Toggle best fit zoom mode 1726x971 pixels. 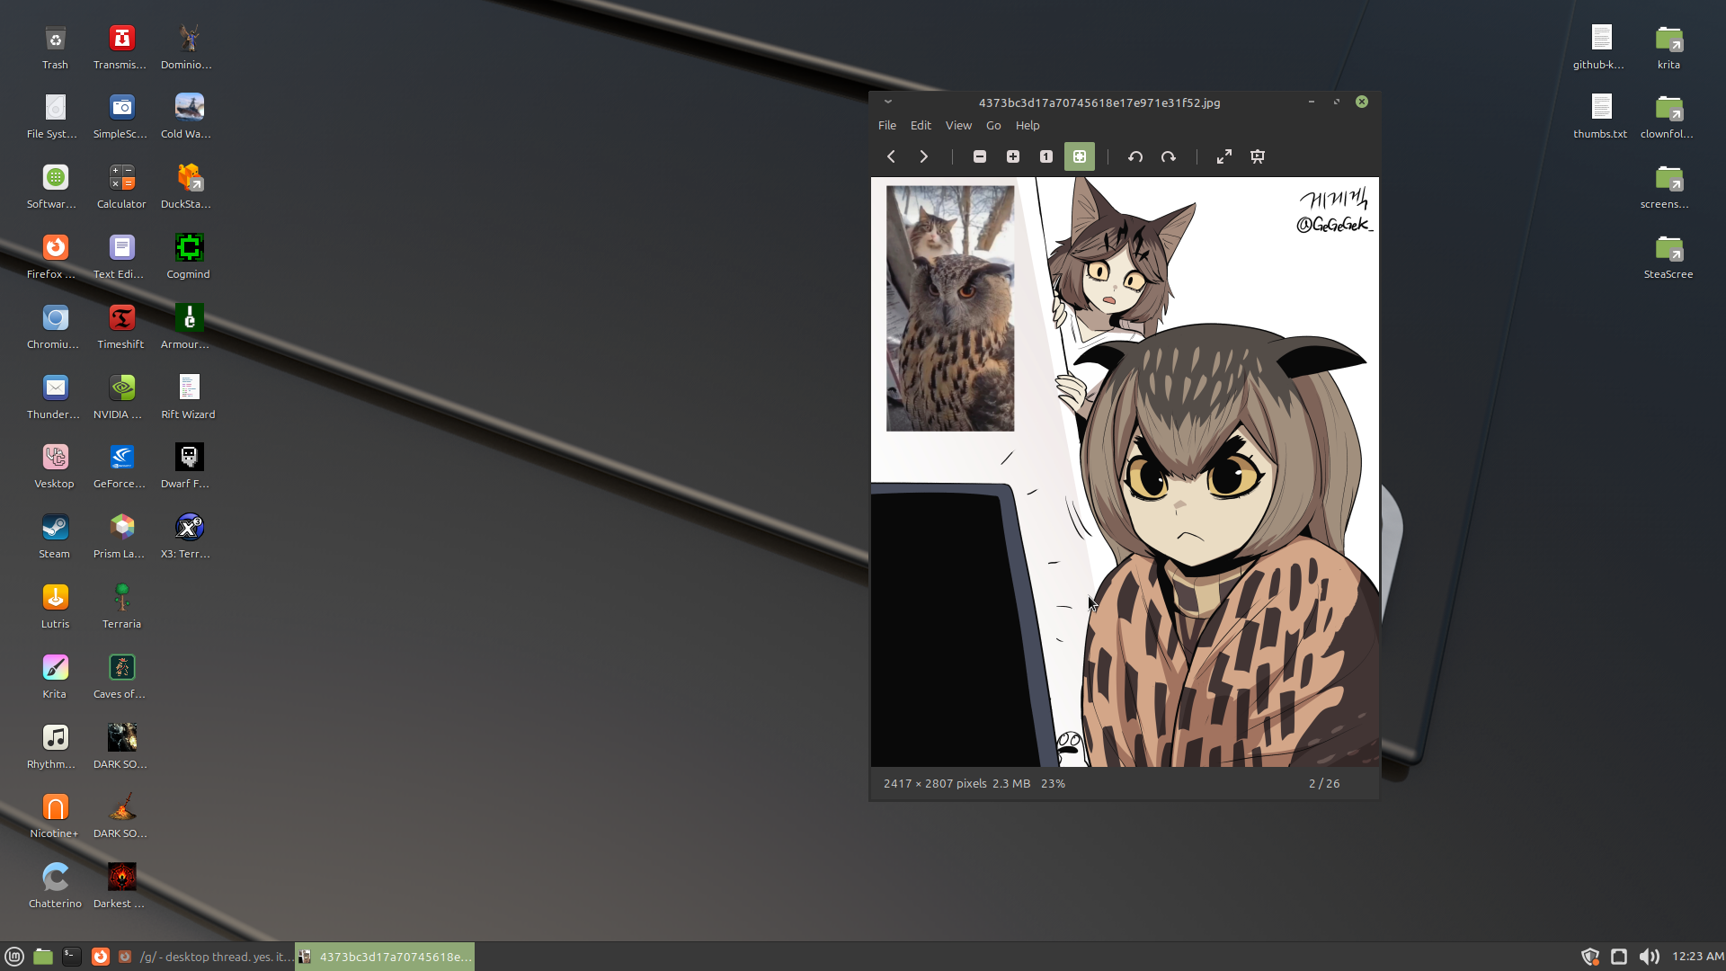[1080, 156]
